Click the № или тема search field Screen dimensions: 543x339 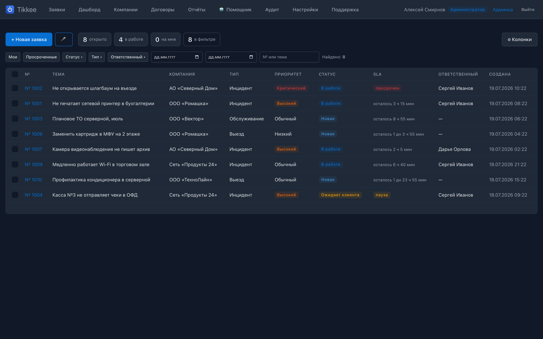point(289,57)
